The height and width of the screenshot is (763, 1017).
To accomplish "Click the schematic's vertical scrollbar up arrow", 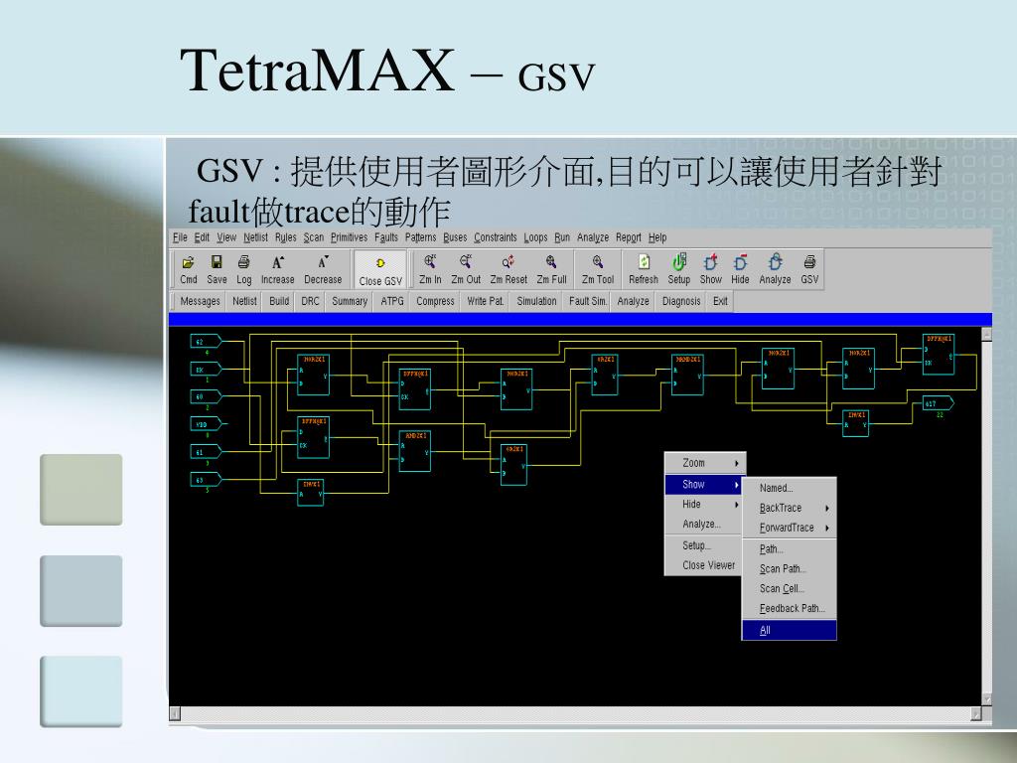I will coord(986,334).
